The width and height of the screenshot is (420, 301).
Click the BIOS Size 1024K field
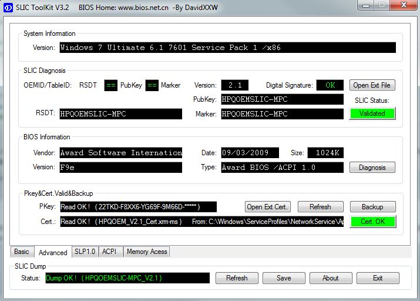click(x=325, y=153)
